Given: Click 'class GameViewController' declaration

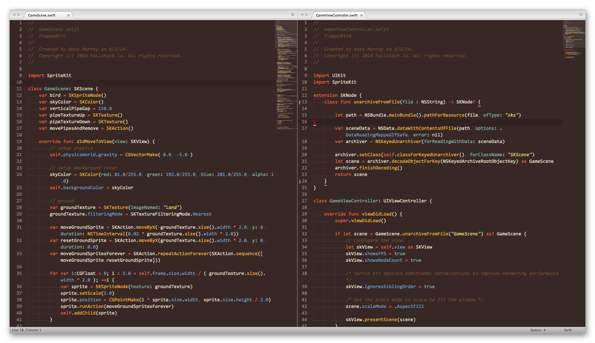Looking at the screenshot, I should [346, 201].
